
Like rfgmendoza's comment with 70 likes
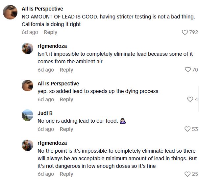pyautogui.click(x=188, y=70)
